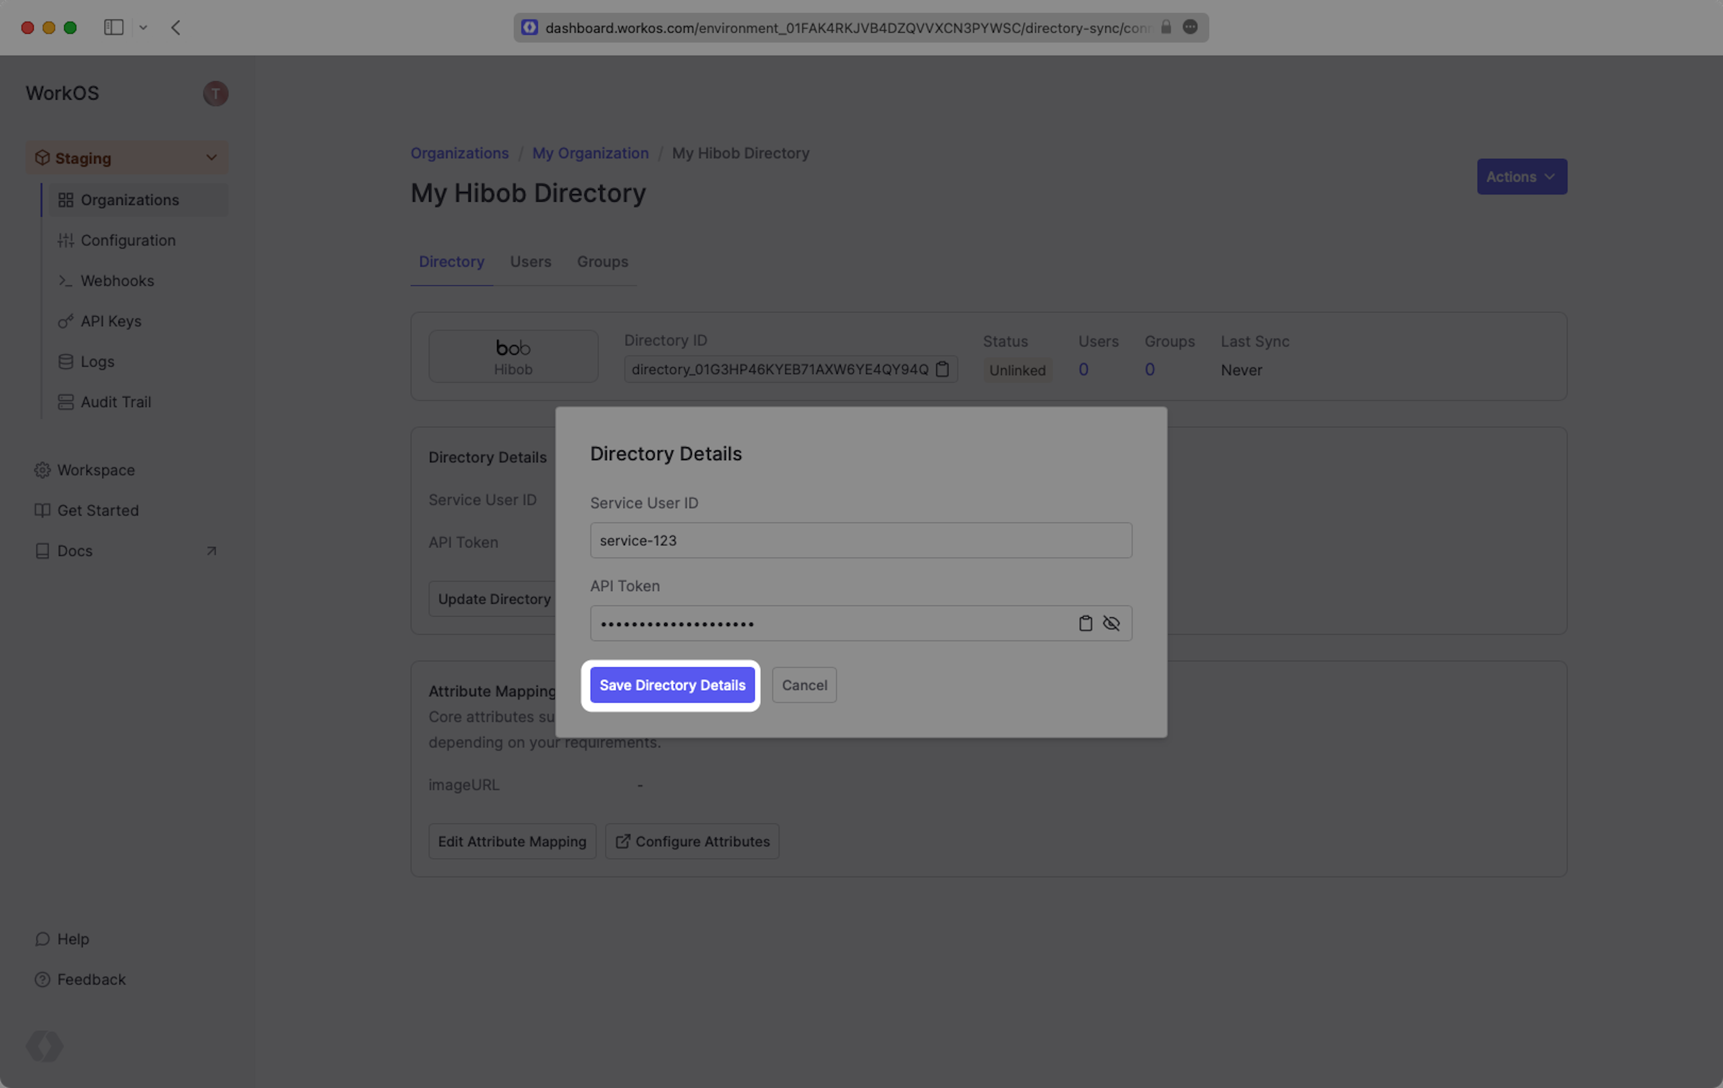Go back with browser back arrow
Image resolution: width=1723 pixels, height=1088 pixels.
tap(176, 27)
